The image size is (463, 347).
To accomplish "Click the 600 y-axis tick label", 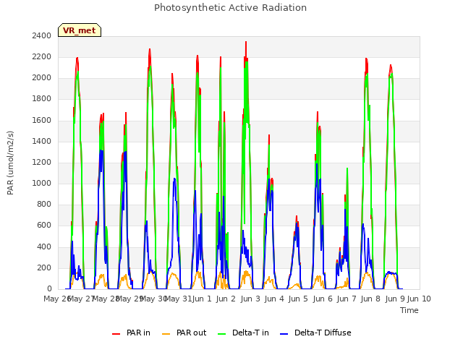I will coord(44,226).
